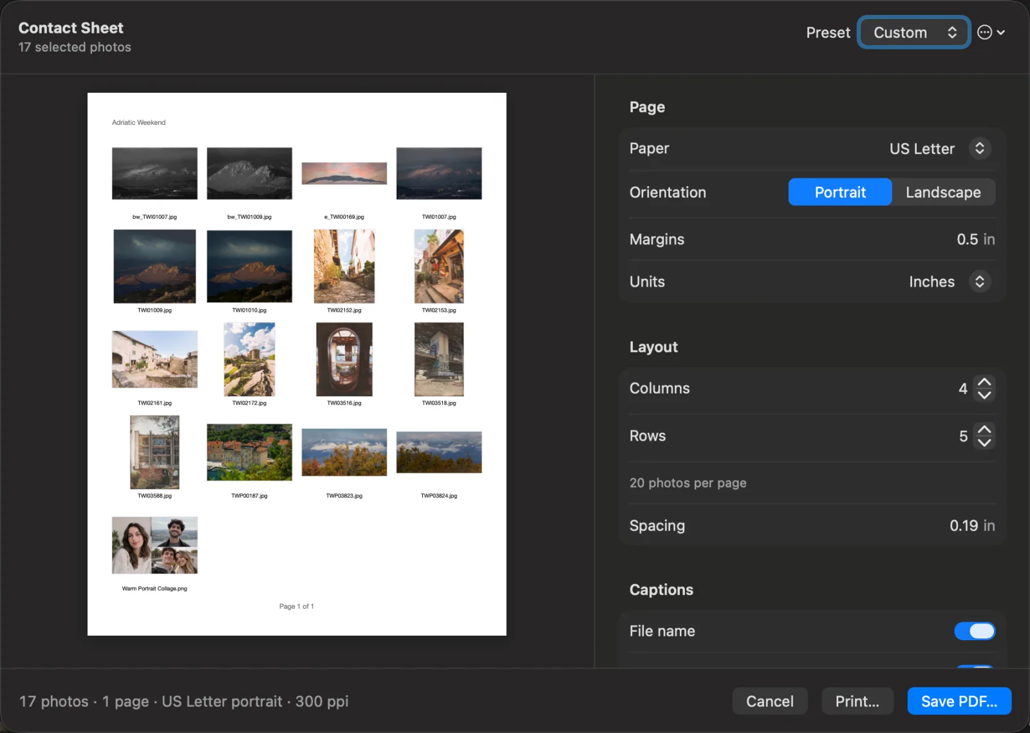Click the TWI01010.jpg caption text
The height and width of the screenshot is (733, 1030).
tap(249, 310)
